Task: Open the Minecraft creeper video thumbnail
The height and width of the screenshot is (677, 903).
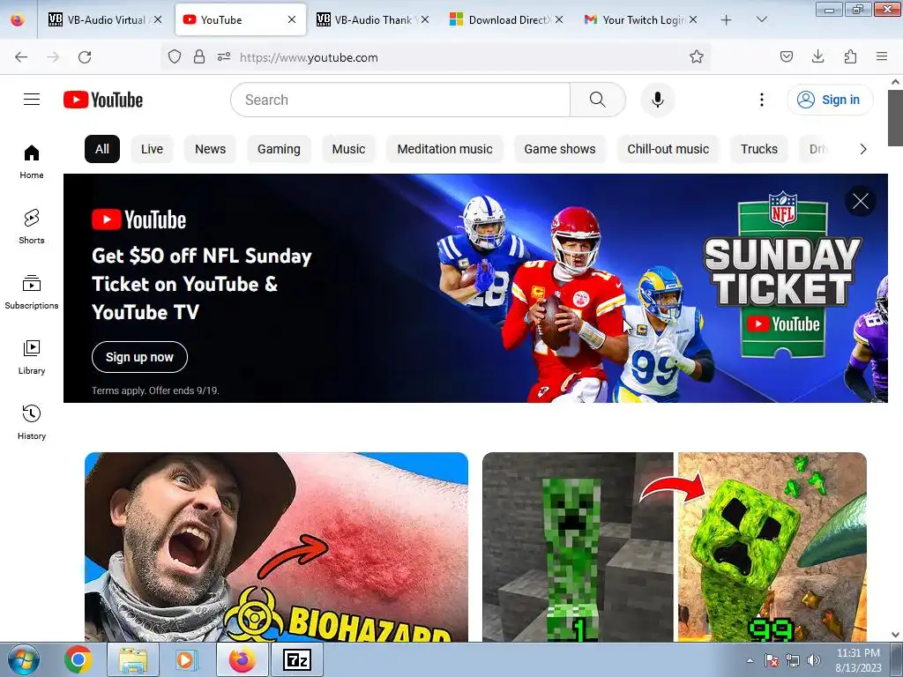Action: [x=675, y=547]
